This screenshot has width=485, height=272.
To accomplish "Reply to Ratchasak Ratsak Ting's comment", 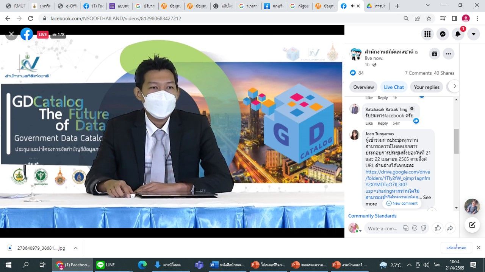I will tap(383, 123).
